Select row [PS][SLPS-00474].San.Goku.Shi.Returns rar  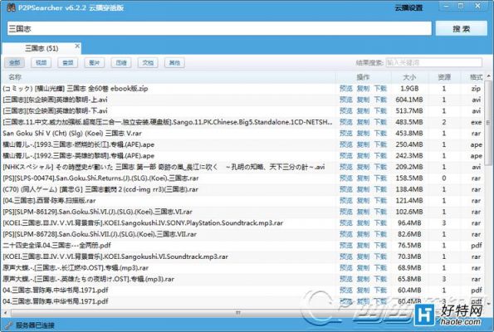[242, 178]
